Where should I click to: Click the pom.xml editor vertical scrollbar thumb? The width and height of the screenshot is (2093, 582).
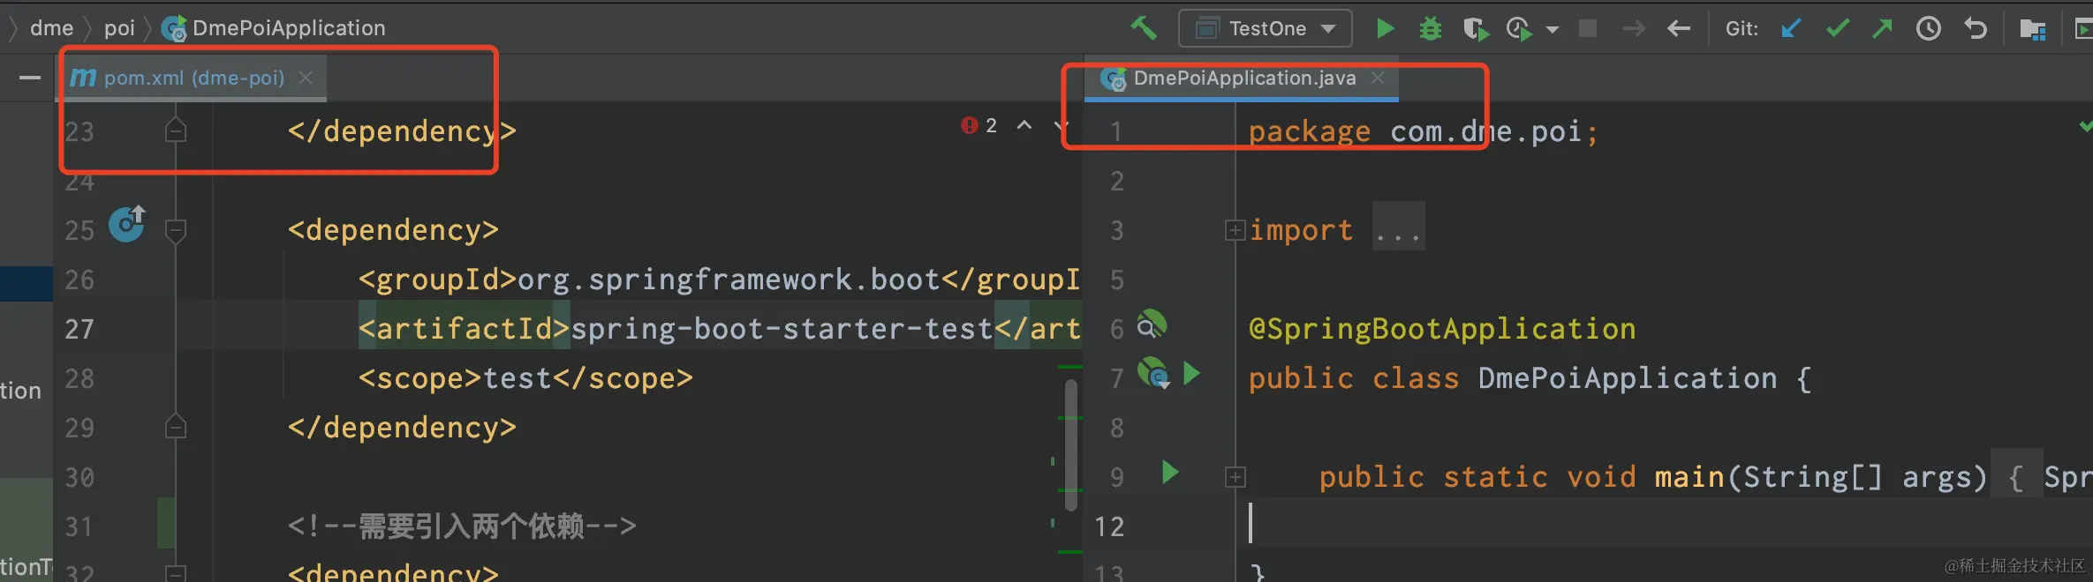click(1070, 445)
